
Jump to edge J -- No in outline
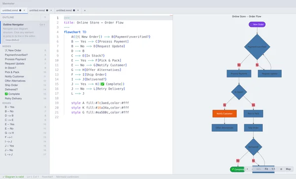25,150
